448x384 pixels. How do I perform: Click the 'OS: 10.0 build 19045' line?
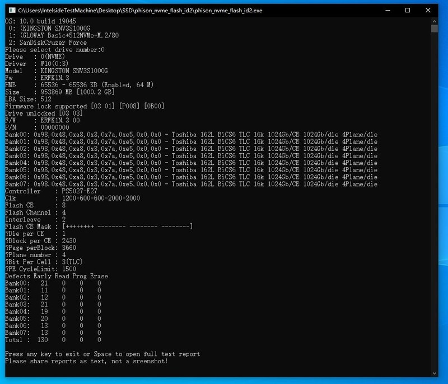40,21
